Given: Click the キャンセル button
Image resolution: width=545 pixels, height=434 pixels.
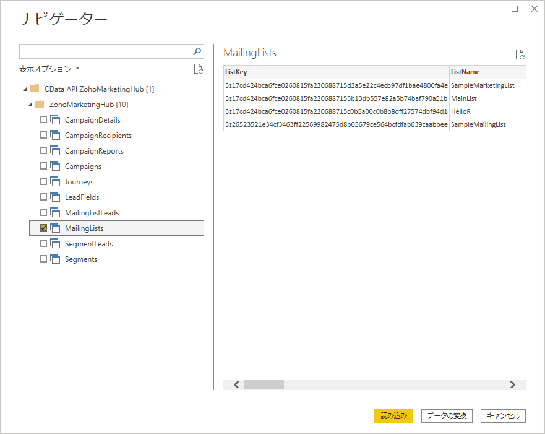Looking at the screenshot, I should (x=503, y=415).
